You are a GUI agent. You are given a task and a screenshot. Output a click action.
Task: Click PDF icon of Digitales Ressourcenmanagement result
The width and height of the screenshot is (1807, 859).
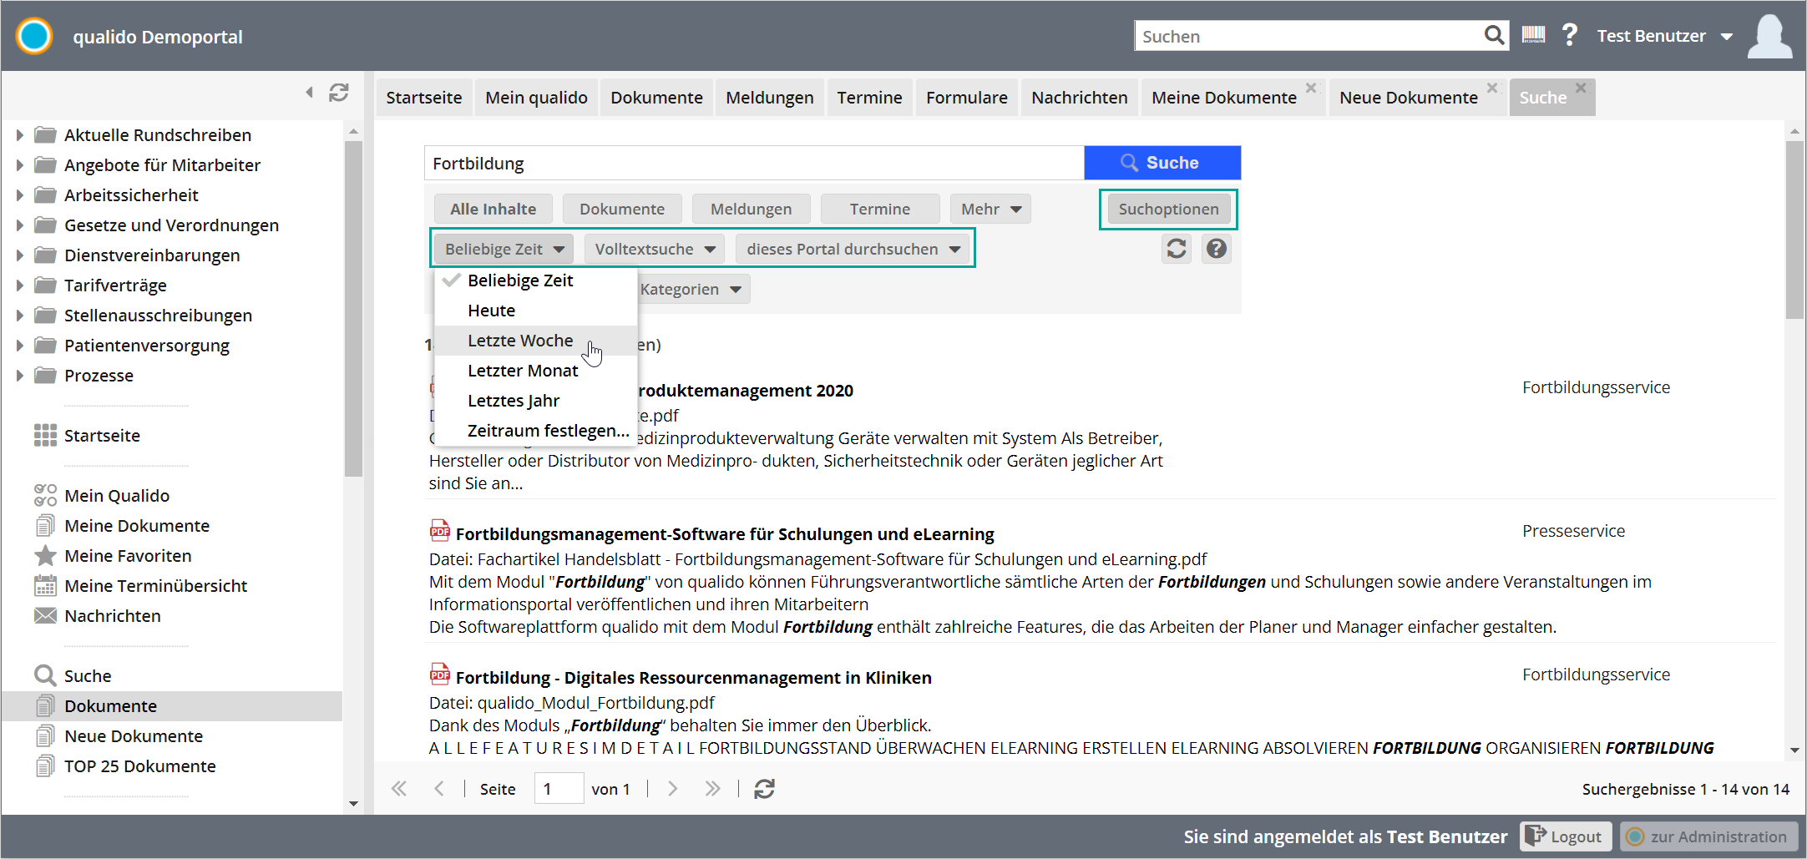coord(439,675)
